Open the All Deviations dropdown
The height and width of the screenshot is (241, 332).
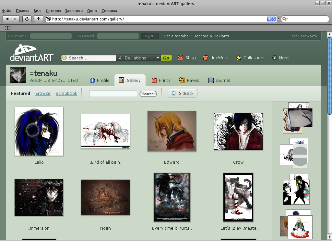tap(138, 58)
